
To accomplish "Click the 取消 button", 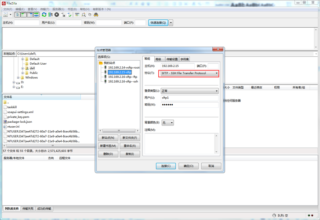I will point(211,166).
